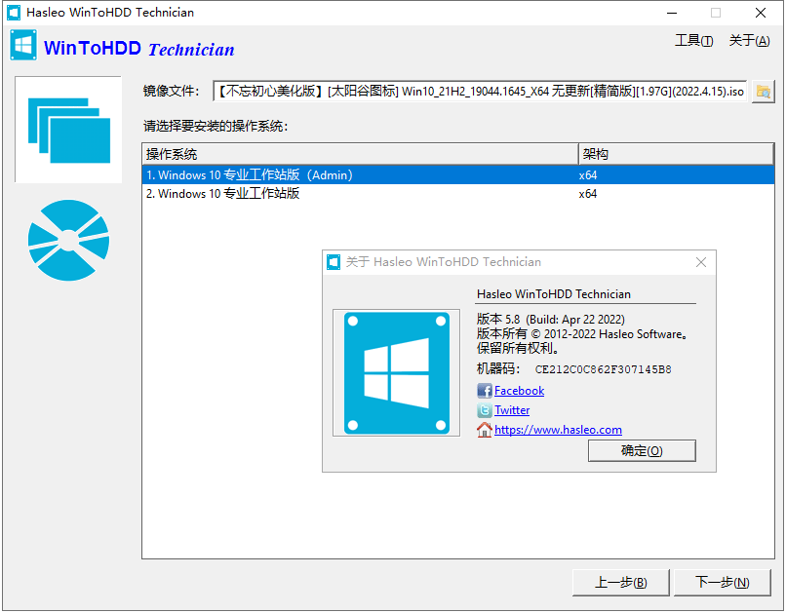Close the main WinToHDD window
Image resolution: width=786 pixels, height=613 pixels.
click(760, 13)
